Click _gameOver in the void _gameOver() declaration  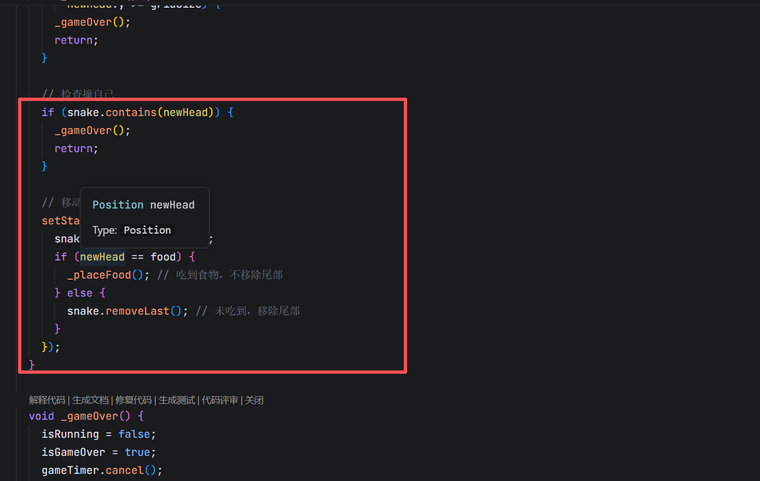pyautogui.click(x=90, y=416)
